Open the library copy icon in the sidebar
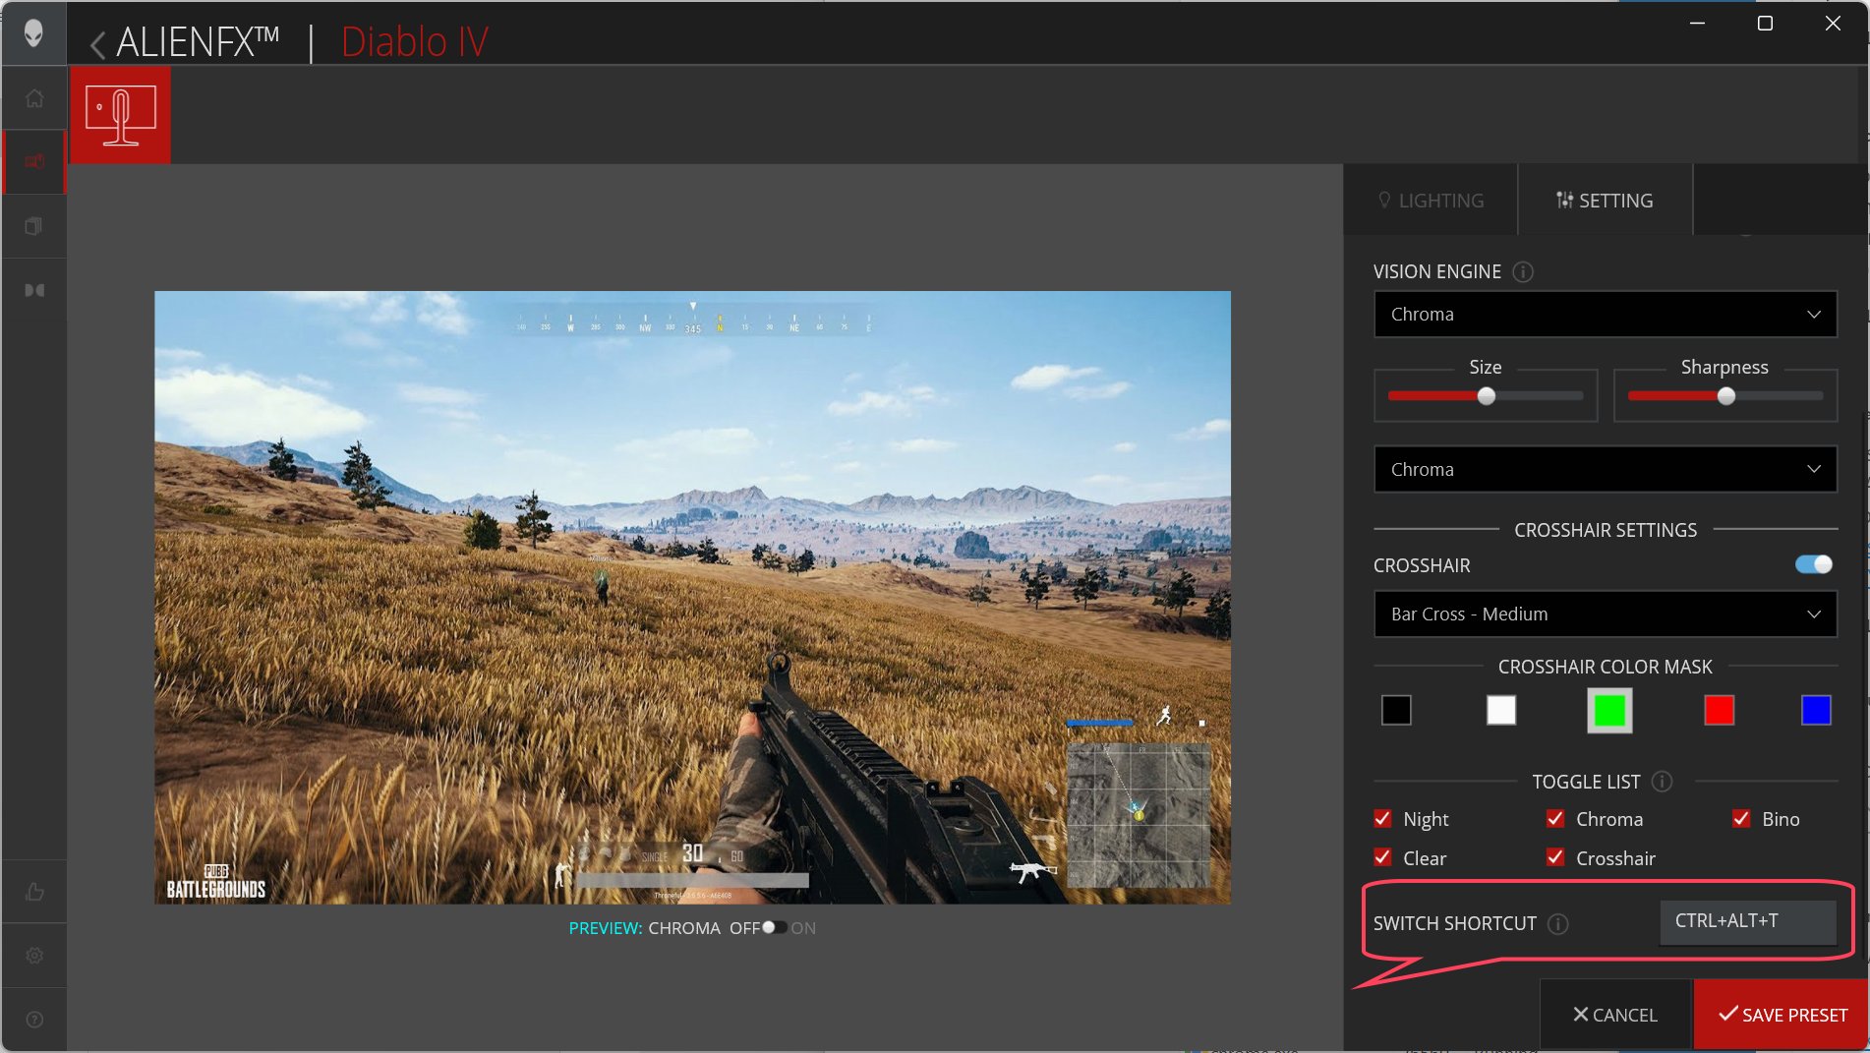Screen dimensions: 1870x1053 34,226
